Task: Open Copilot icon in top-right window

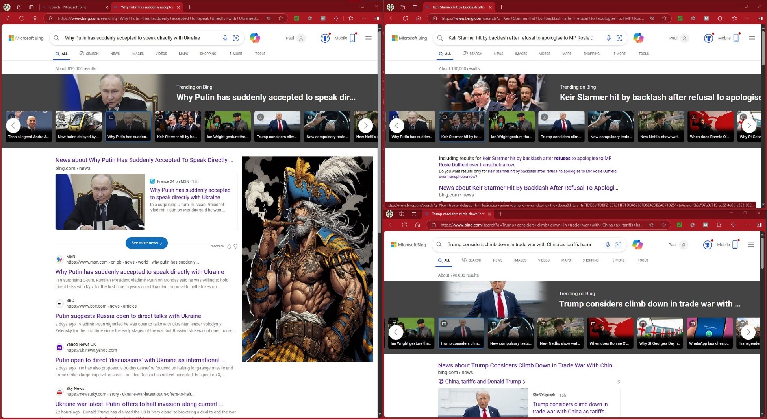Action: [638, 38]
